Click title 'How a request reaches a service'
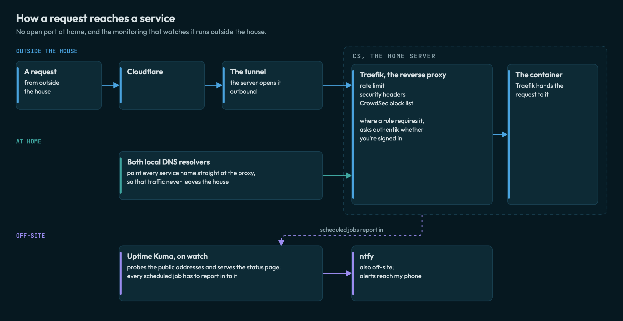 [x=95, y=19]
